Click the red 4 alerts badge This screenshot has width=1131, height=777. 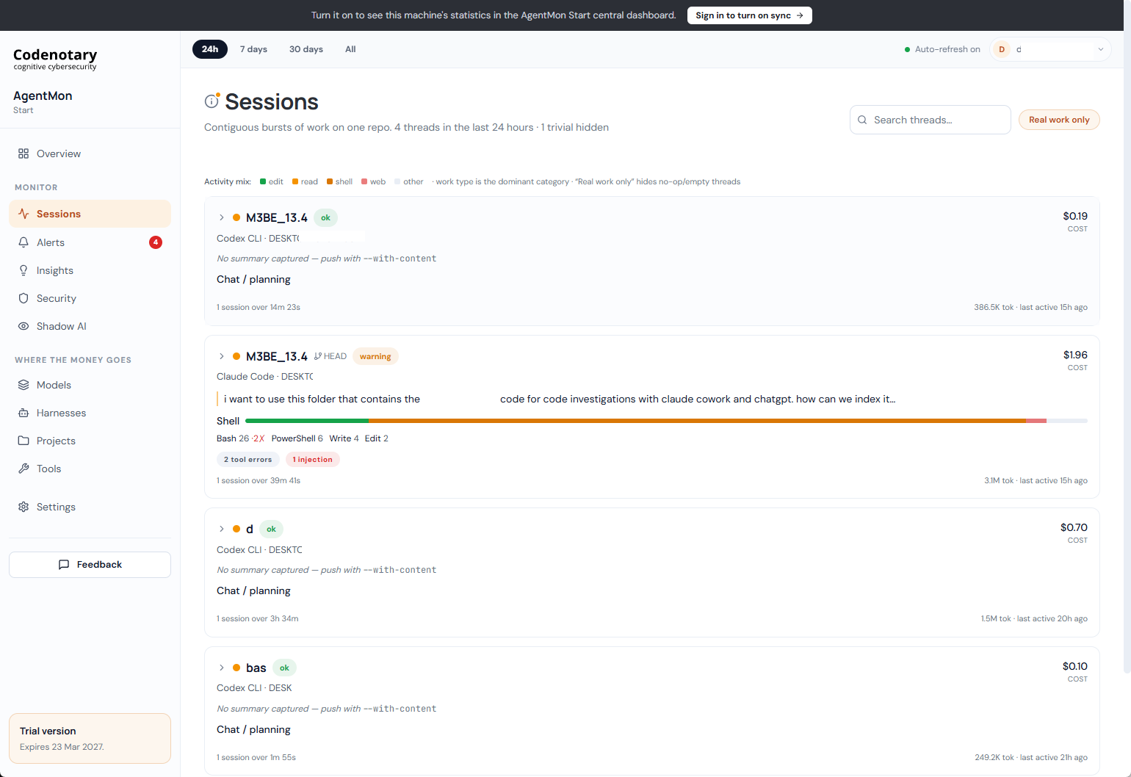click(x=156, y=242)
